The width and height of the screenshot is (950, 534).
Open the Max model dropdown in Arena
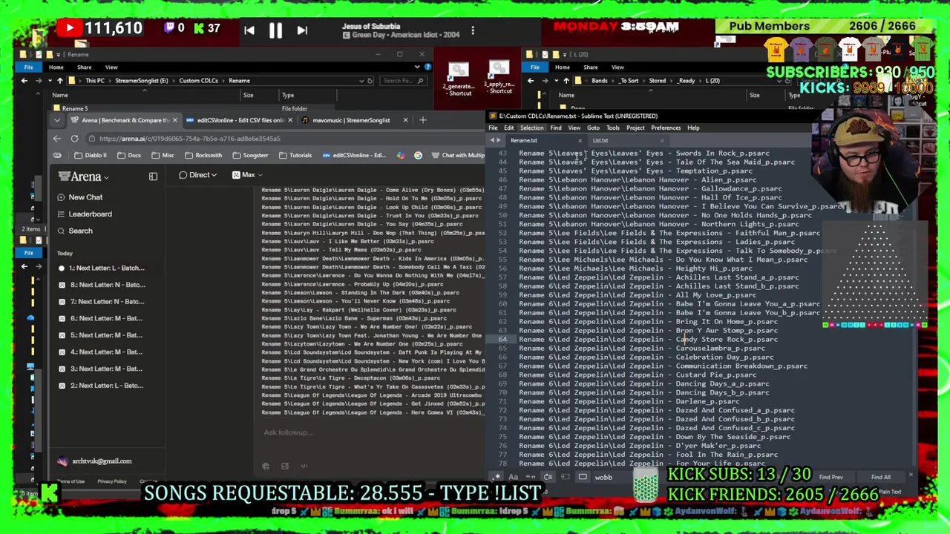pos(246,175)
